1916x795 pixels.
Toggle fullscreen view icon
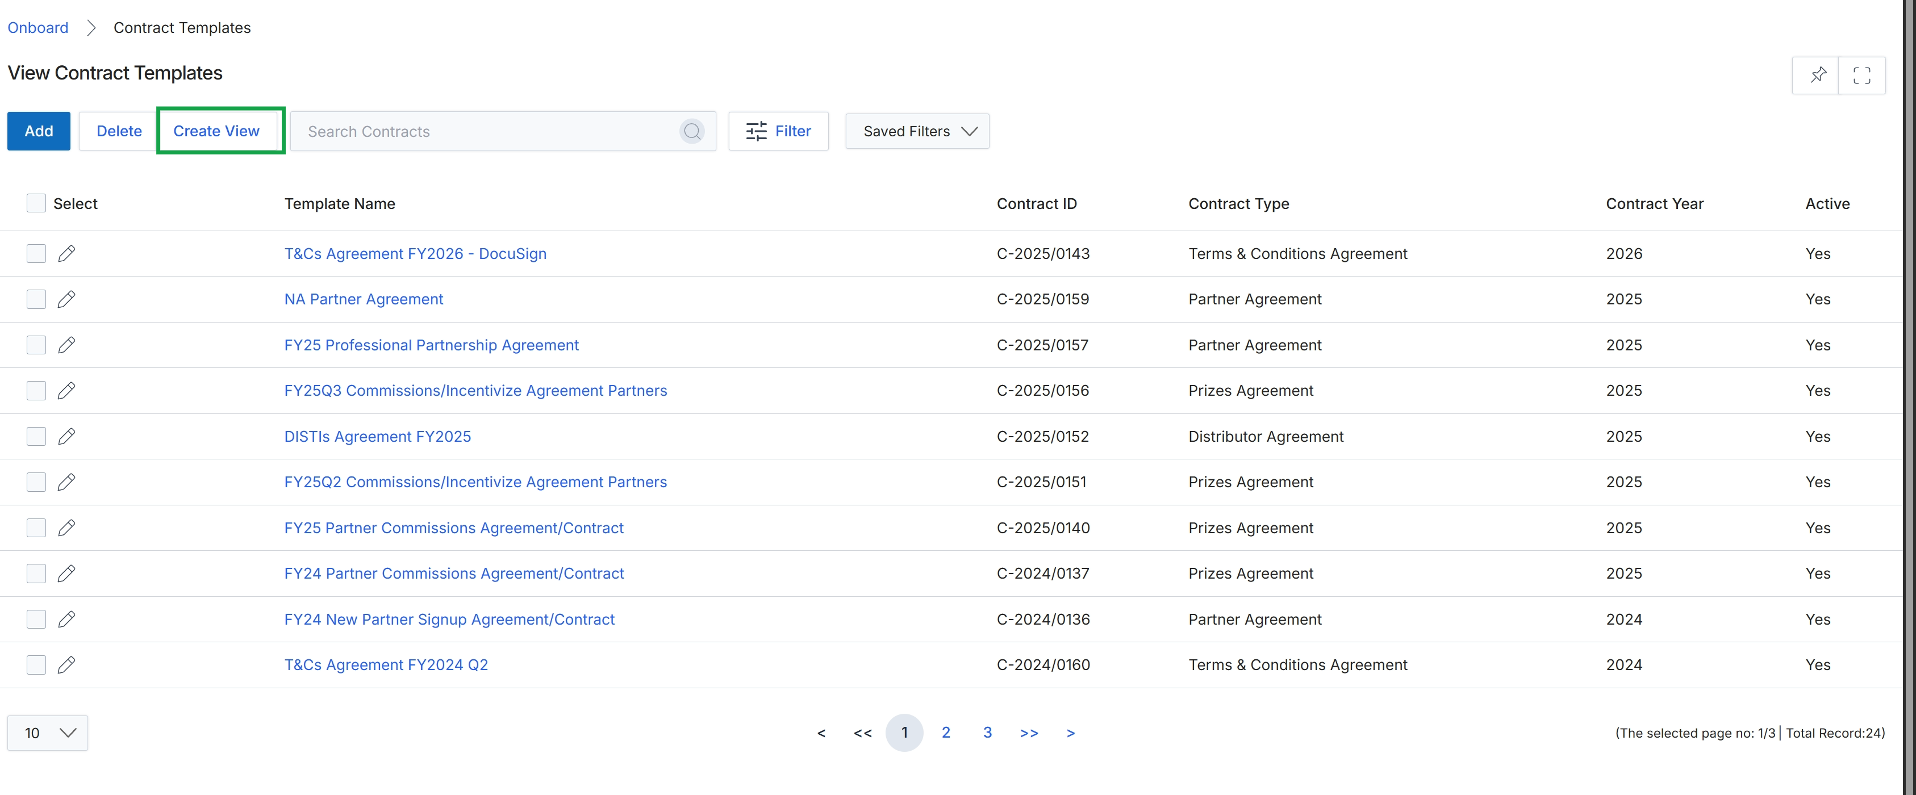(x=1861, y=75)
